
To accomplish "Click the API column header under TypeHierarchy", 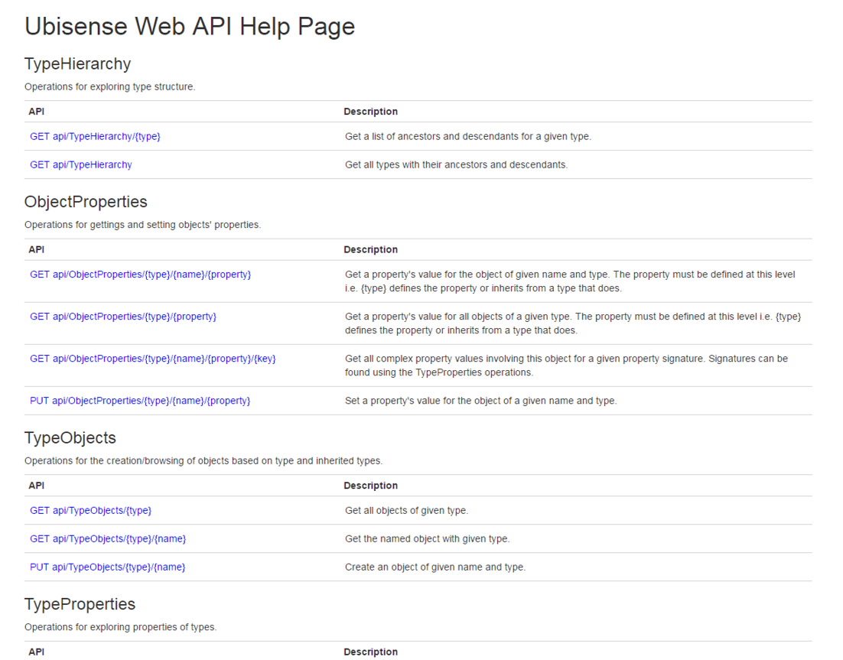I will 36,111.
